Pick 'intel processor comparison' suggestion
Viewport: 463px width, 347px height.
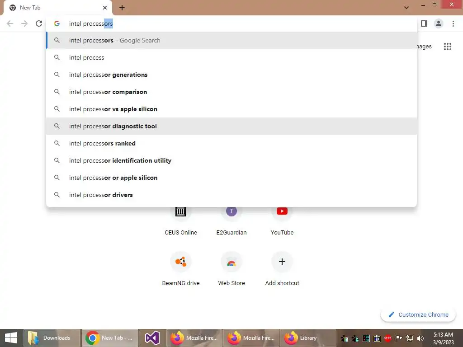231,92
